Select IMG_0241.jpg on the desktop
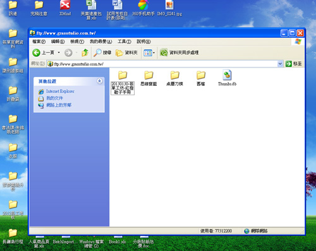The height and width of the screenshot is (251, 316). pyautogui.click(x=169, y=8)
